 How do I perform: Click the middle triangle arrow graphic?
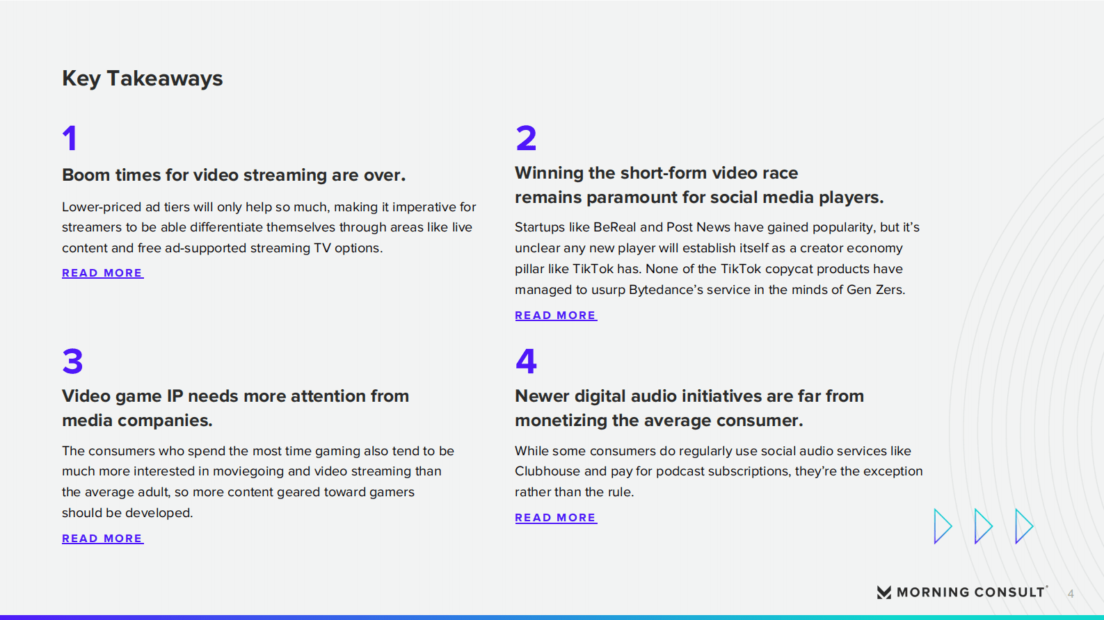click(x=982, y=526)
